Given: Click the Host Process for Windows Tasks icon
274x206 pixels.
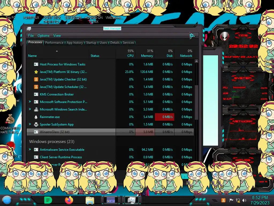Looking at the screenshot, I should (36, 64).
